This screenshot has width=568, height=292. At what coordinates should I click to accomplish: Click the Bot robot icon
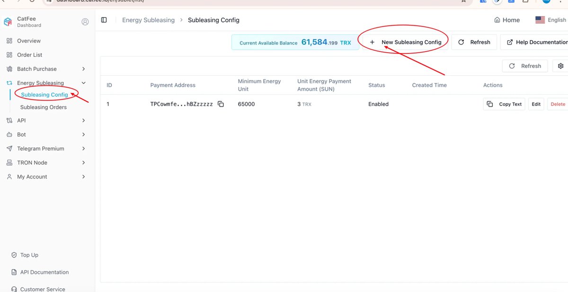[9, 134]
